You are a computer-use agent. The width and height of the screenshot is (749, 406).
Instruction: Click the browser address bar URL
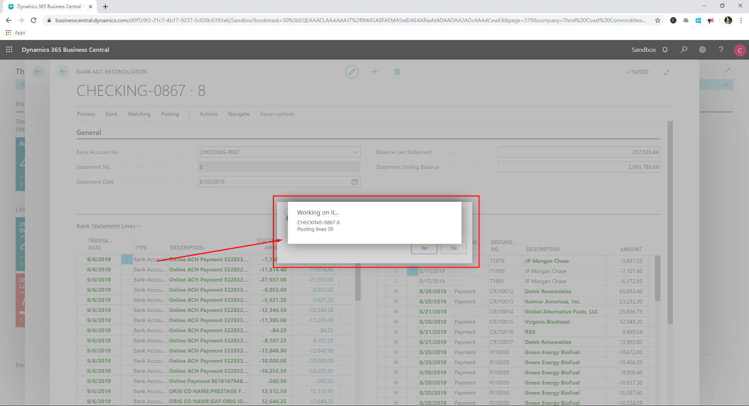click(x=350, y=20)
